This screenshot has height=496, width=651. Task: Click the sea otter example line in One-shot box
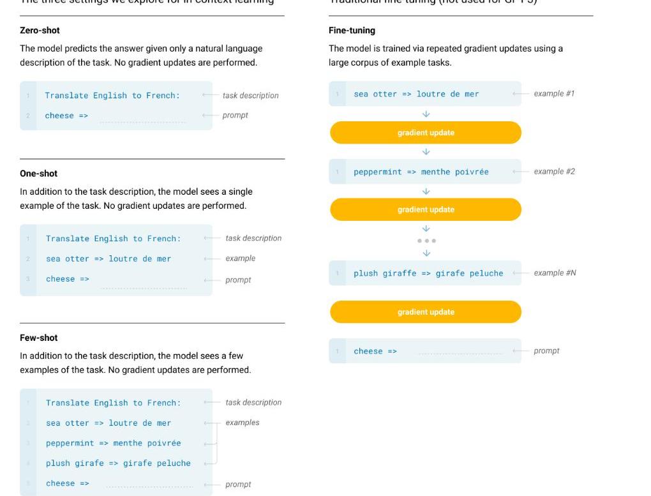[x=108, y=259]
